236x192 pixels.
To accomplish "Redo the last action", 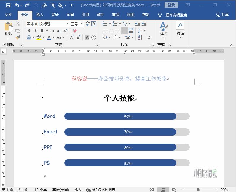I will 27,5.
